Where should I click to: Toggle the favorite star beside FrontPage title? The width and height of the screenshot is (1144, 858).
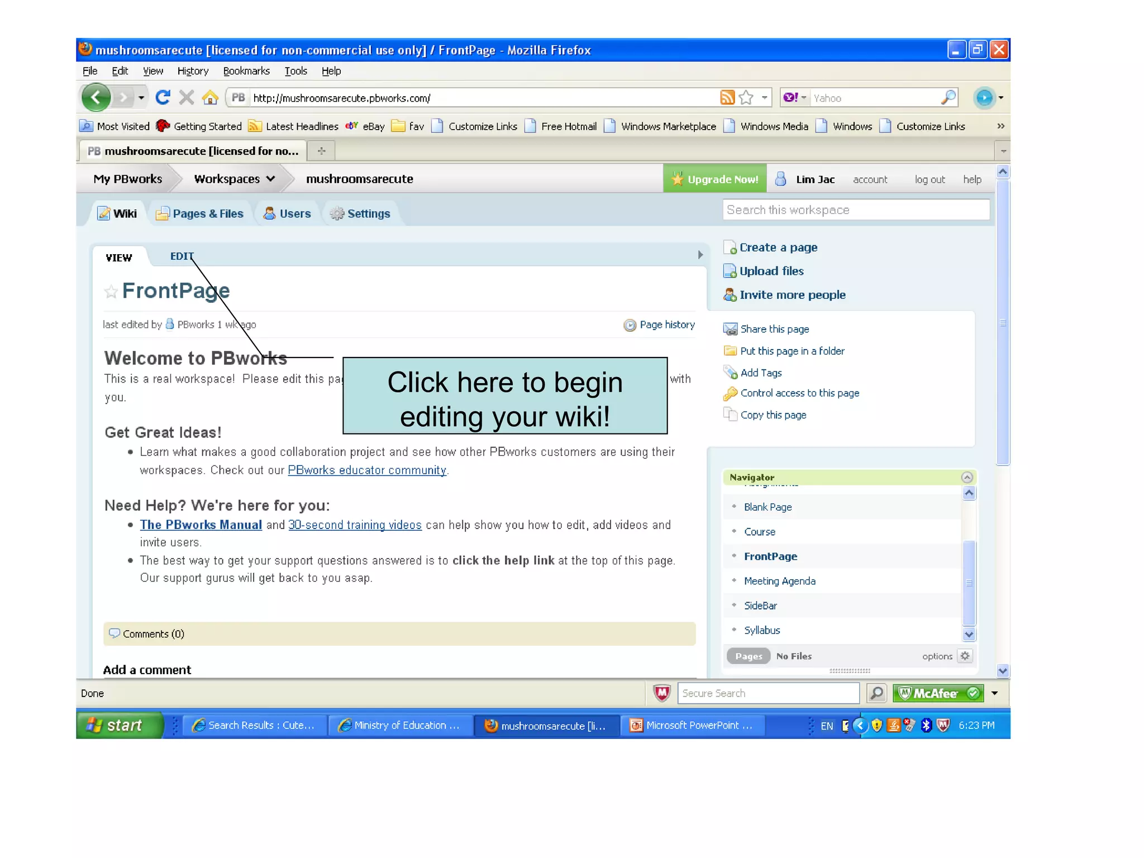[x=111, y=292]
